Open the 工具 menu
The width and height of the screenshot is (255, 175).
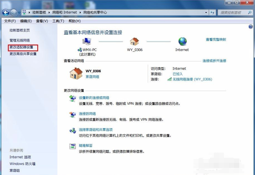58,21
